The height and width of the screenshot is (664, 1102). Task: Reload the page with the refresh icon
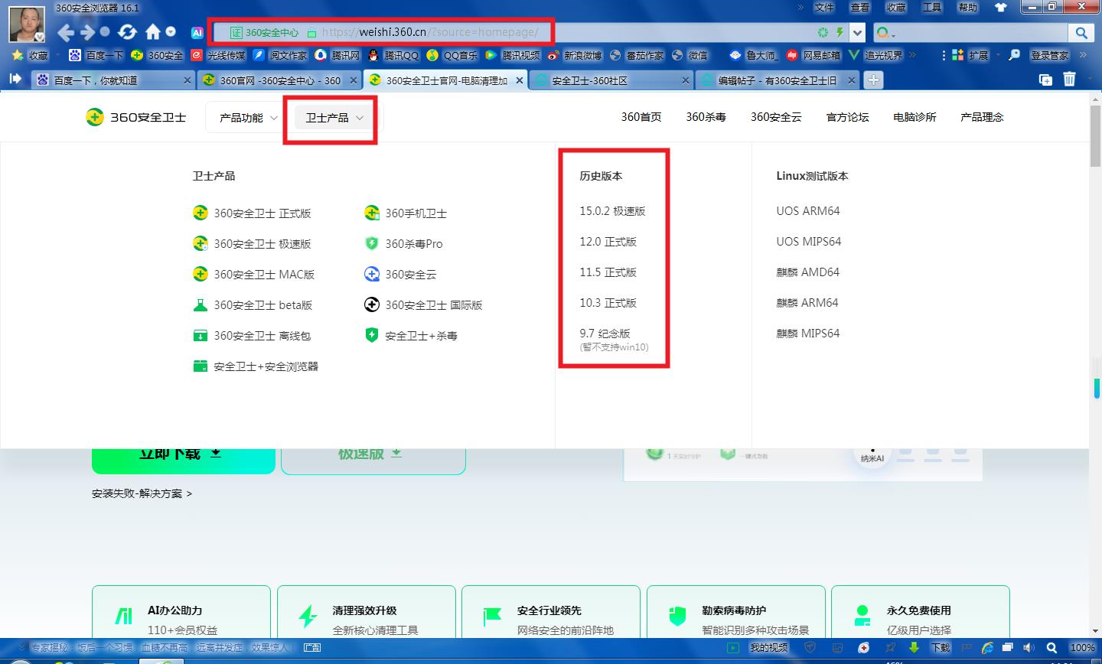128,32
